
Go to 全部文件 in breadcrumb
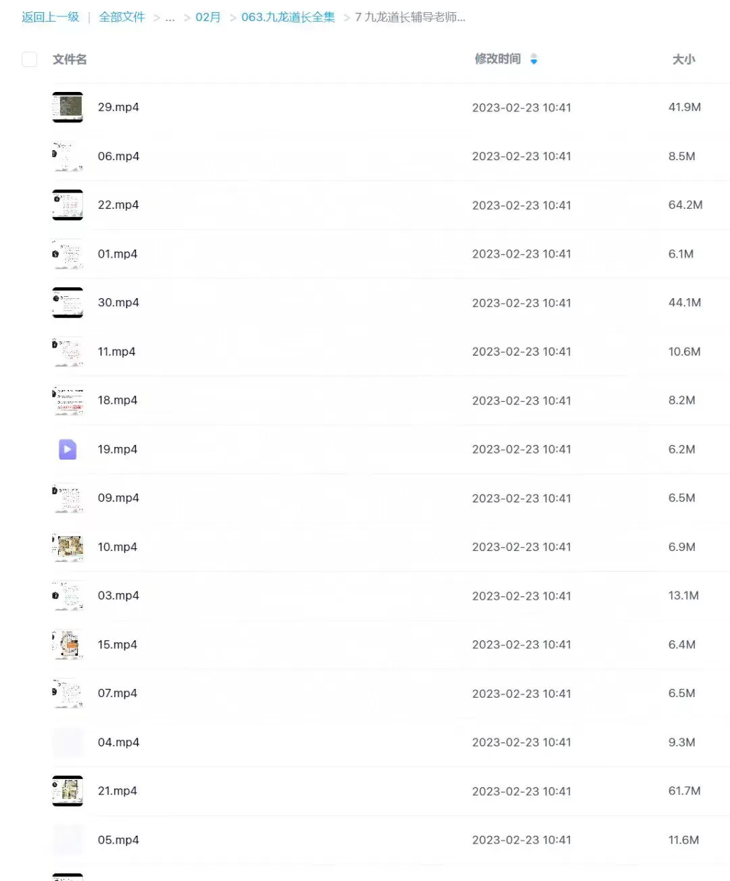pyautogui.click(x=122, y=17)
